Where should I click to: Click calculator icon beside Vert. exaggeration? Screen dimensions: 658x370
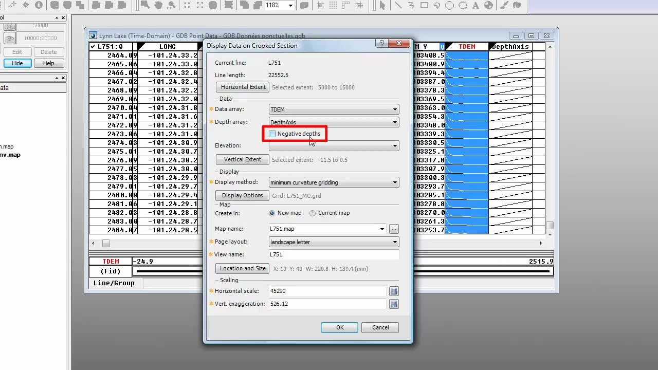(394, 304)
